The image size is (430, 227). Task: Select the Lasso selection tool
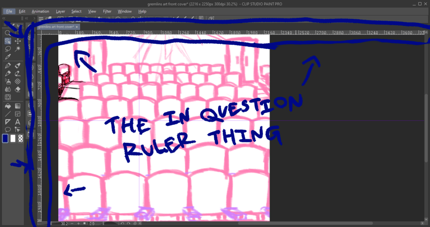[x=8, y=49]
